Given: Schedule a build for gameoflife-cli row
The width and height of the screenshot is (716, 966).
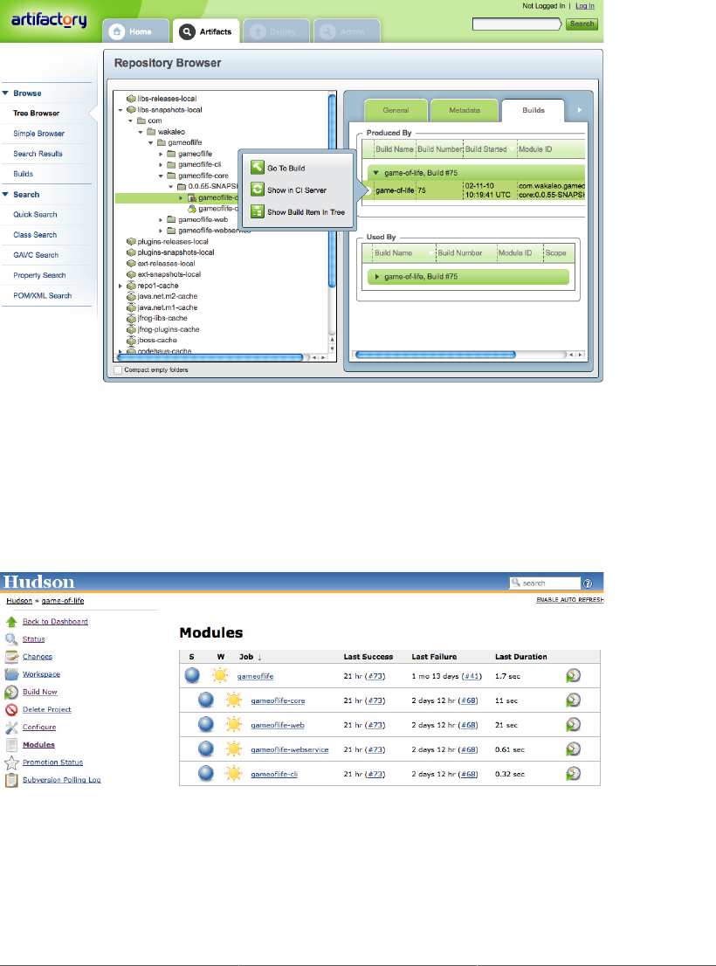Looking at the screenshot, I should 573,773.
